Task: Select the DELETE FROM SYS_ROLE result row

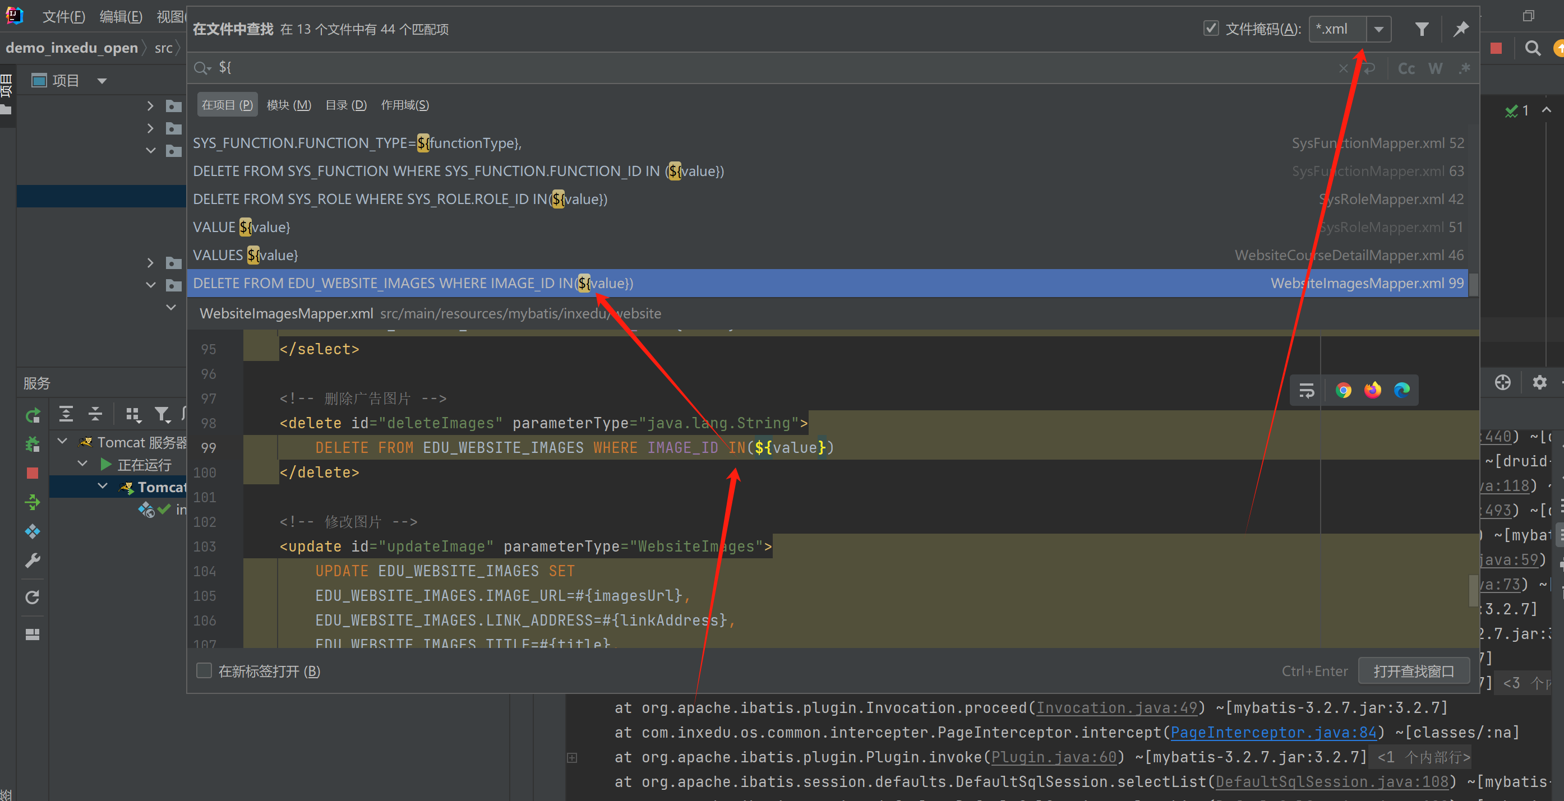Action: [828, 199]
